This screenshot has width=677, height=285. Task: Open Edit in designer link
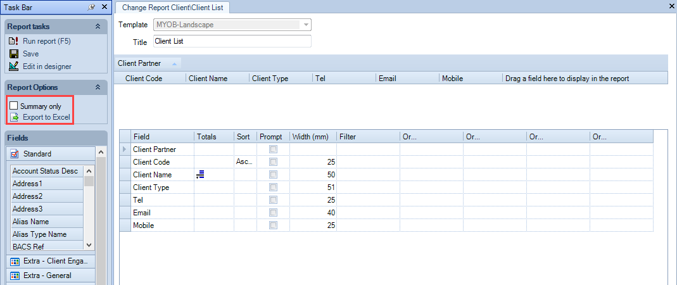[x=47, y=66]
